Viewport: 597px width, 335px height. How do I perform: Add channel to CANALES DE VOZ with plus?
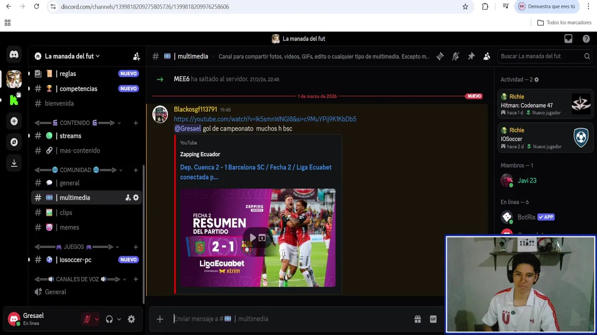click(x=136, y=279)
